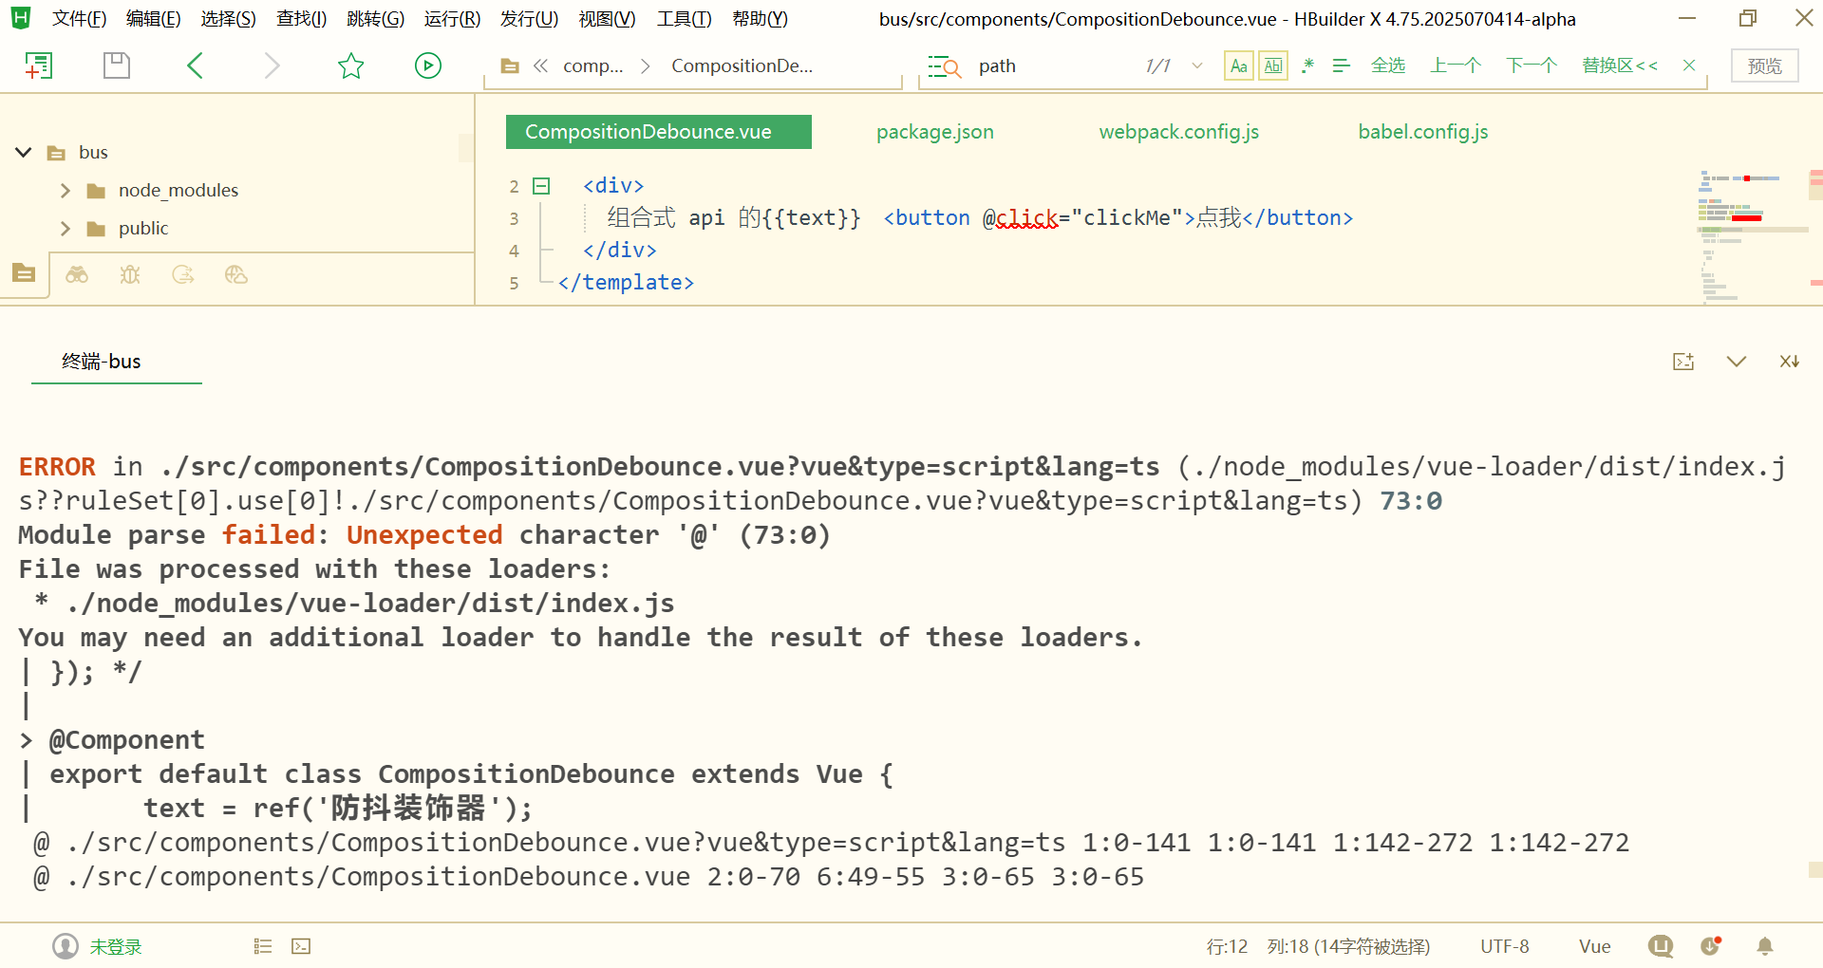The image size is (1823, 968).
Task: Click the breadcrumb folder icon
Action: 510,66
